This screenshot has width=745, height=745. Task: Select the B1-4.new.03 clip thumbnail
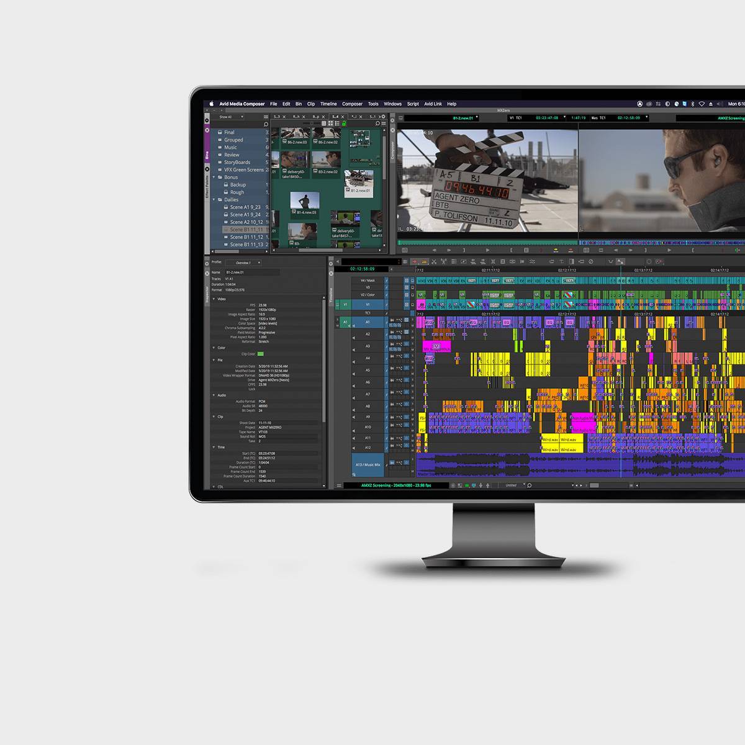[x=305, y=202]
